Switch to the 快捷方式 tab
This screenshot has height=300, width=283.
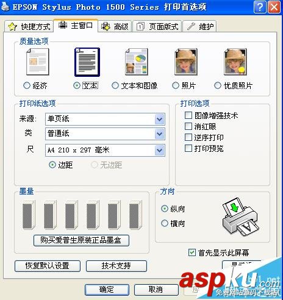[29, 26]
